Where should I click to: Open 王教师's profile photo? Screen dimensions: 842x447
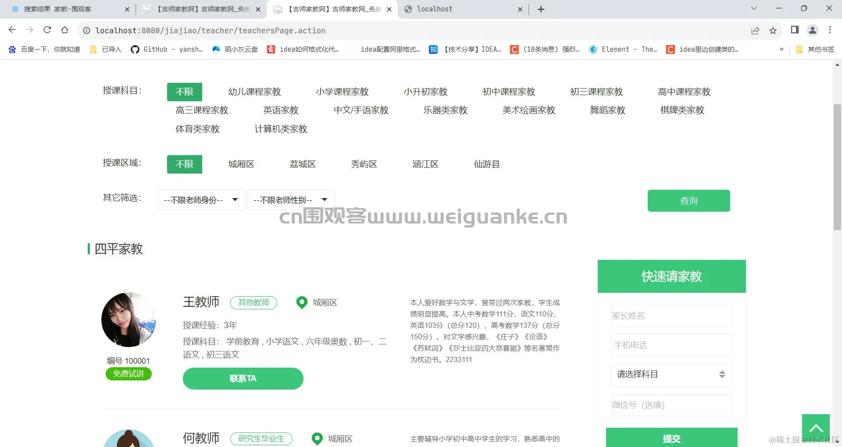coord(129,320)
